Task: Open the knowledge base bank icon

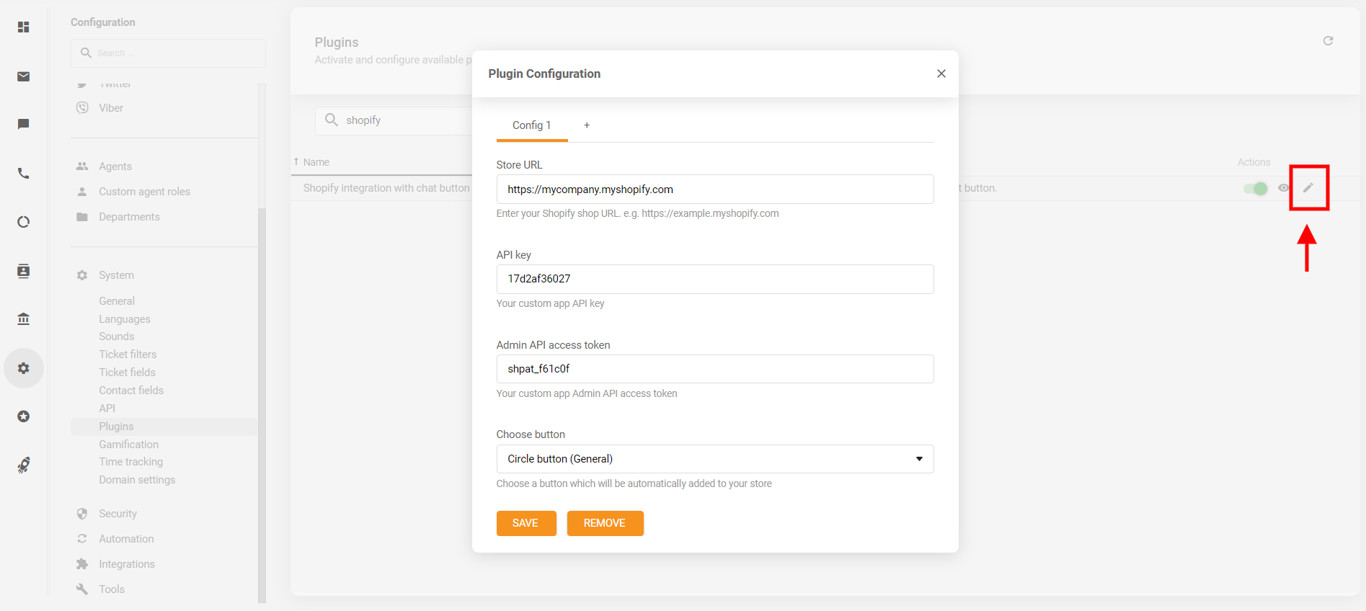Action: point(24,319)
